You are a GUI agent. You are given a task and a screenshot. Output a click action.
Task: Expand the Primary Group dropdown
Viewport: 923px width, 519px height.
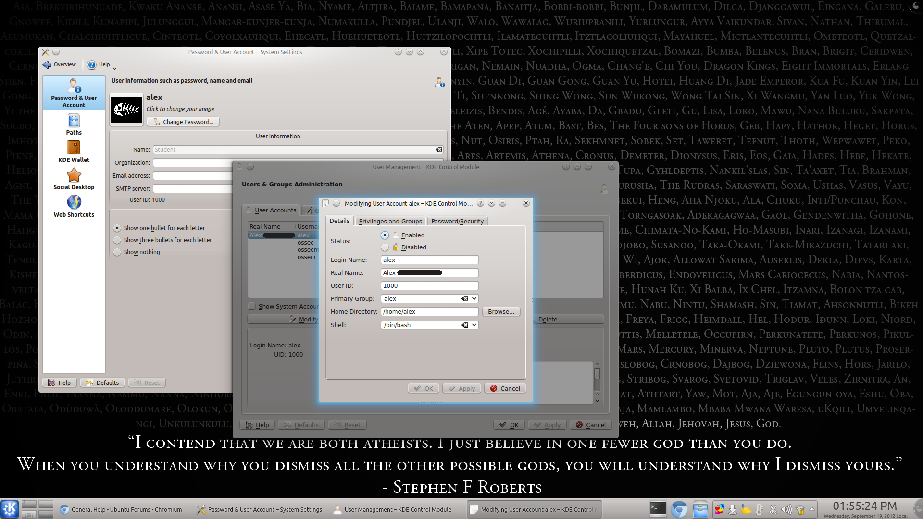474,299
